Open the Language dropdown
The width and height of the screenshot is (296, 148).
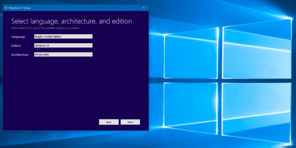(x=63, y=37)
